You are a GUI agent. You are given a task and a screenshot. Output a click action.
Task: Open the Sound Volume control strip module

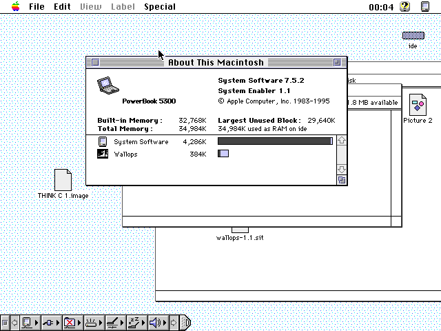[x=154, y=322]
